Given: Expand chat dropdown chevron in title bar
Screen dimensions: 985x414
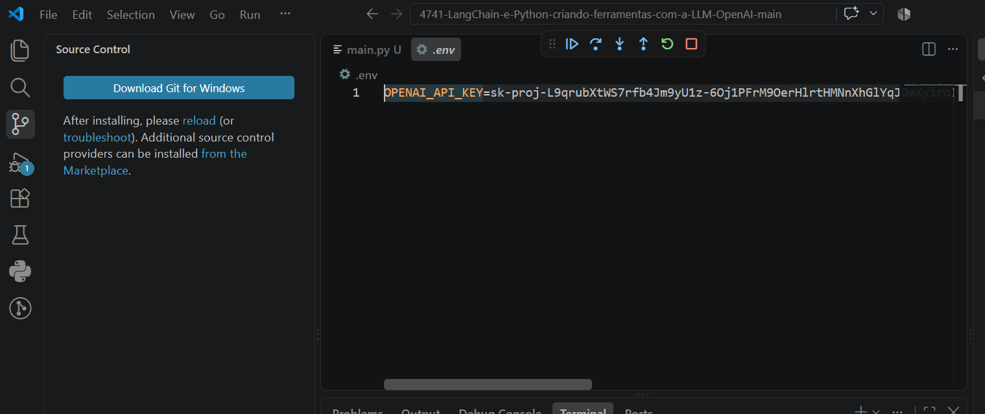Looking at the screenshot, I should (873, 14).
